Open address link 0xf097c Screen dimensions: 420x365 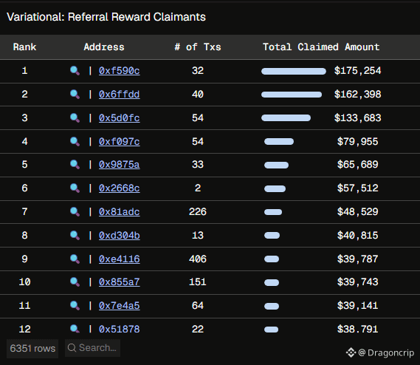[x=119, y=142]
